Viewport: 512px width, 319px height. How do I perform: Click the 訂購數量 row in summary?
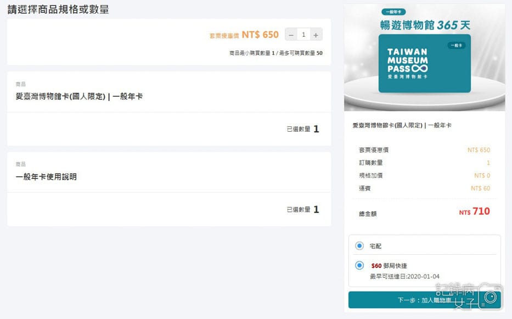tap(424, 163)
